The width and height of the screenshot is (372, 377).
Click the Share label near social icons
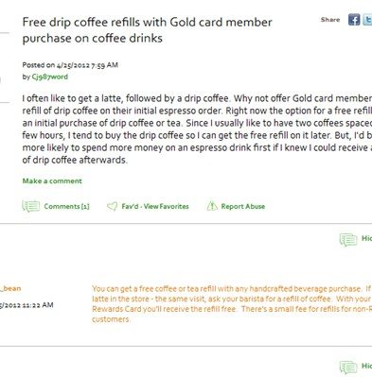click(x=330, y=20)
